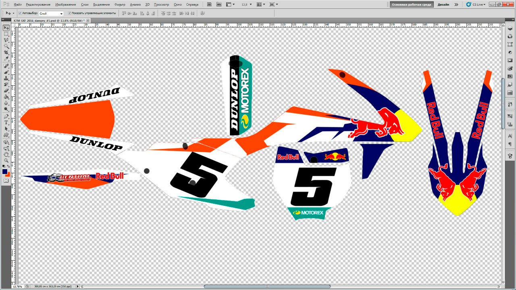The height and width of the screenshot is (290, 516).
Task: Switch to Основная рабочая среда workspace
Action: point(412,4)
